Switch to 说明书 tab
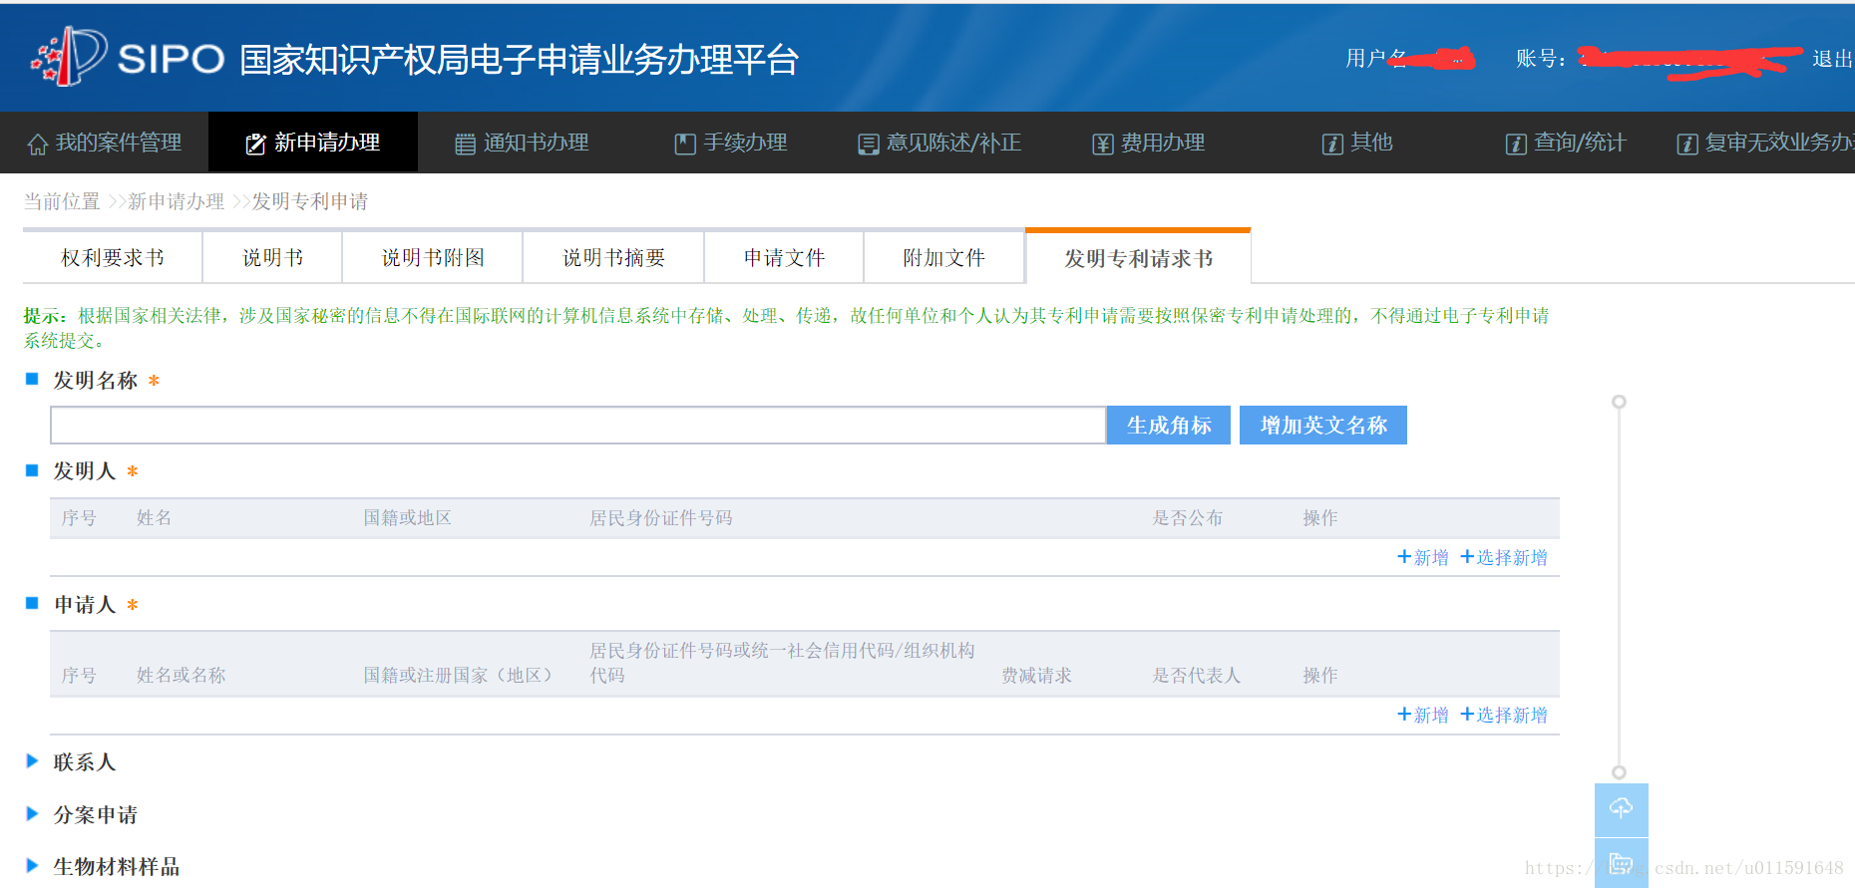Screen dimensions: 1855x888 [272, 258]
